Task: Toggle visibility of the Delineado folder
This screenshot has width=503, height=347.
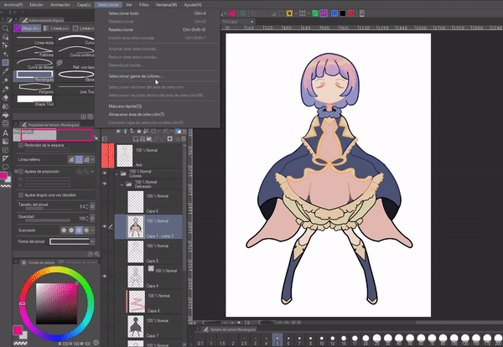Action: tap(105, 184)
